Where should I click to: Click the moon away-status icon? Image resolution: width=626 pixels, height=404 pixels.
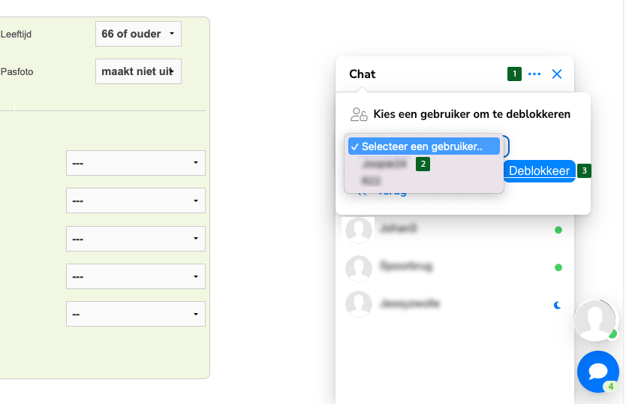coord(558,306)
